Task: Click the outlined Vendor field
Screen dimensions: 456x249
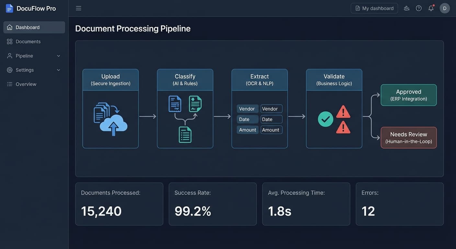Action: [x=271, y=109]
